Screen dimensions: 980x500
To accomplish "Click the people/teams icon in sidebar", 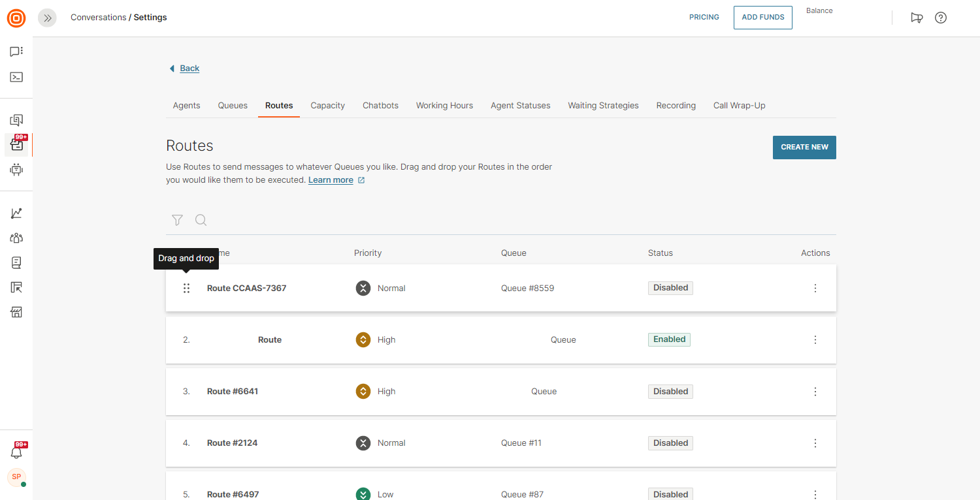I will point(16,238).
